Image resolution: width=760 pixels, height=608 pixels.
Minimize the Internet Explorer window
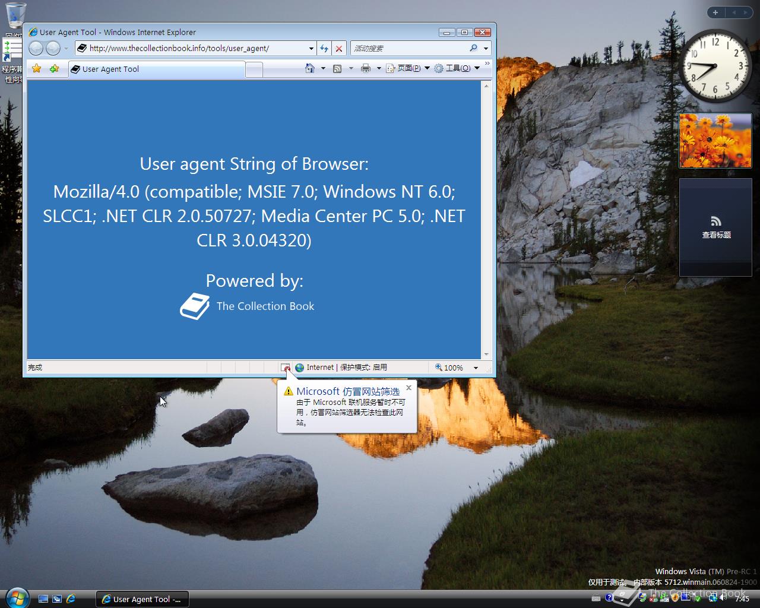click(447, 32)
